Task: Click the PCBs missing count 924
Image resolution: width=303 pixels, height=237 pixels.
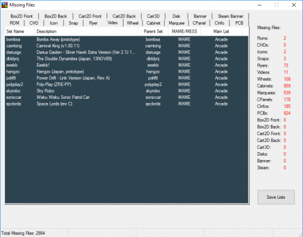Action: pyautogui.click(x=287, y=113)
